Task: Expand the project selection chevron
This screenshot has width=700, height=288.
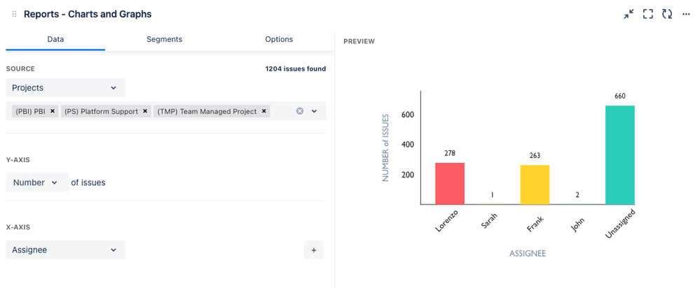Action: pyautogui.click(x=315, y=111)
